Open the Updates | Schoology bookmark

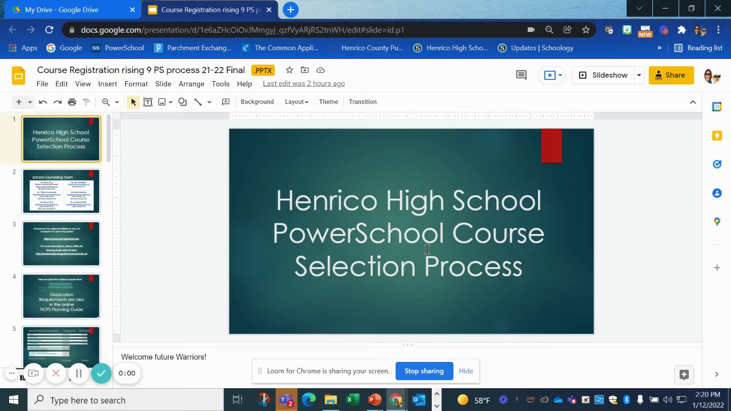point(535,48)
